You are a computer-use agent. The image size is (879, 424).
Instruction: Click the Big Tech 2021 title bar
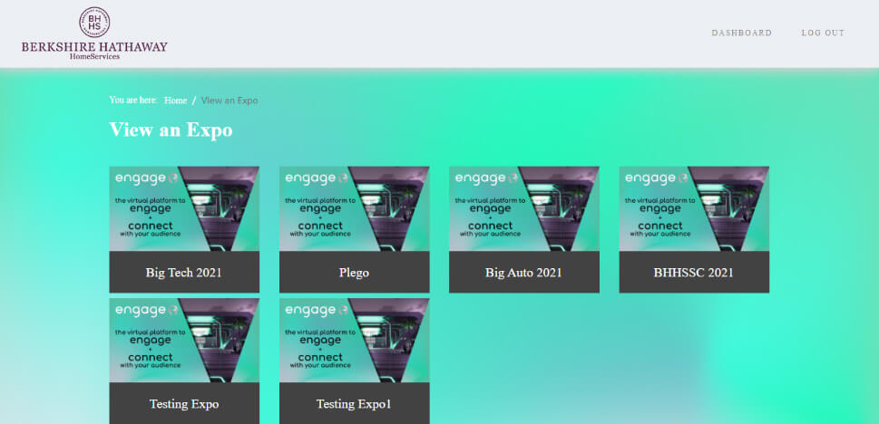click(x=184, y=272)
